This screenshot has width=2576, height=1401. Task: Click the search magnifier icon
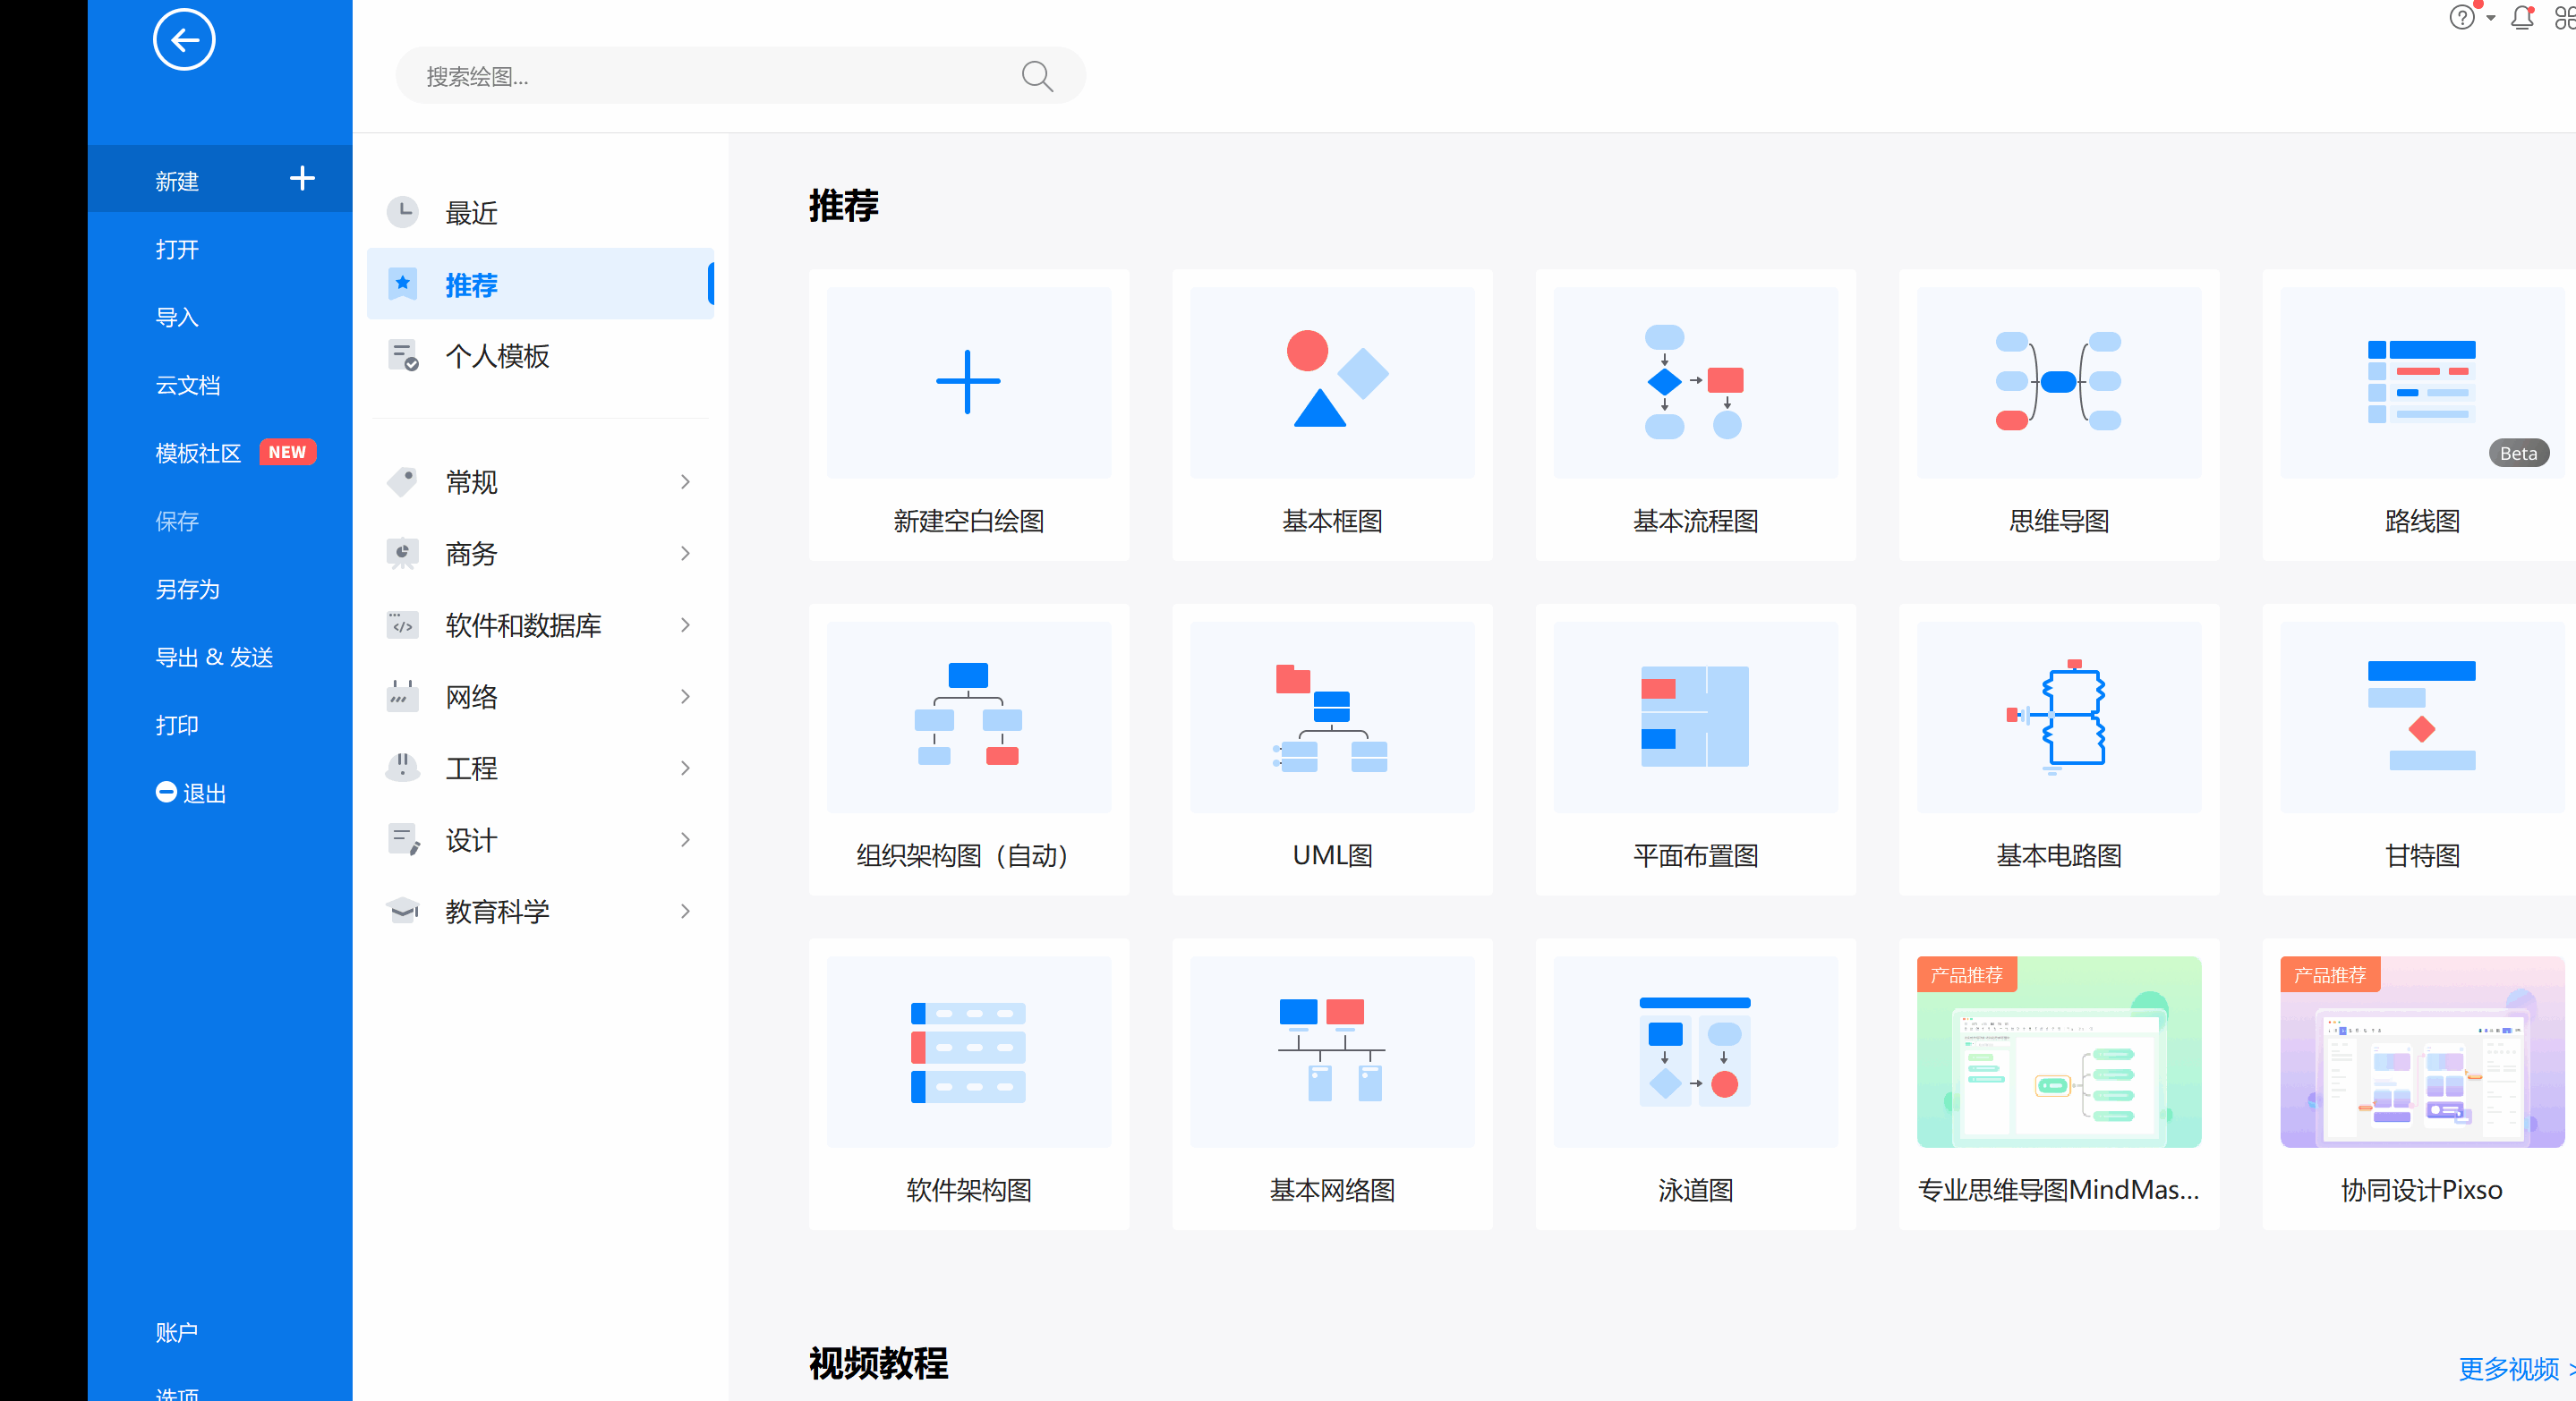coord(1037,76)
